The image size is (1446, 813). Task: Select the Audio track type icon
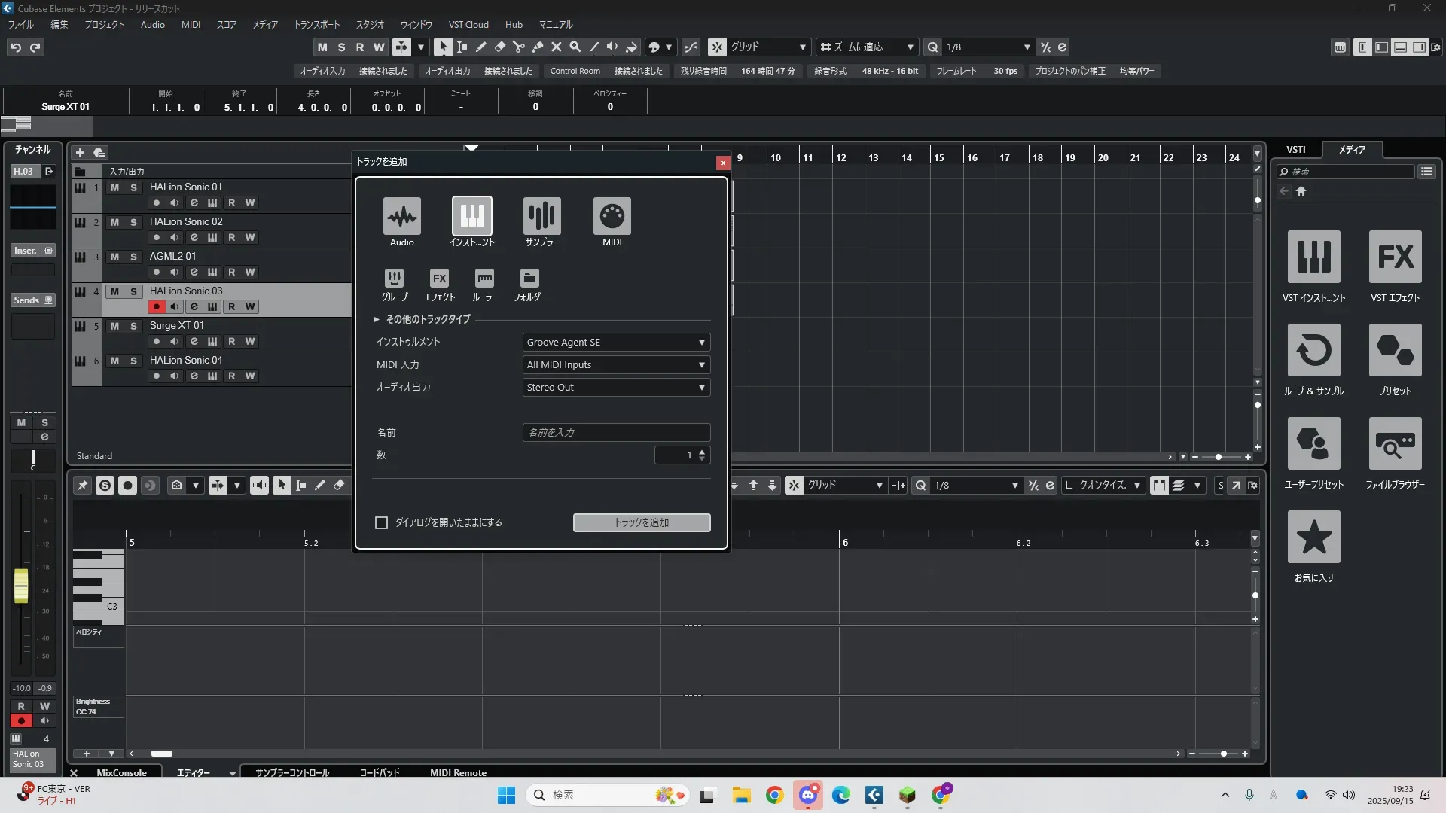coord(401,217)
